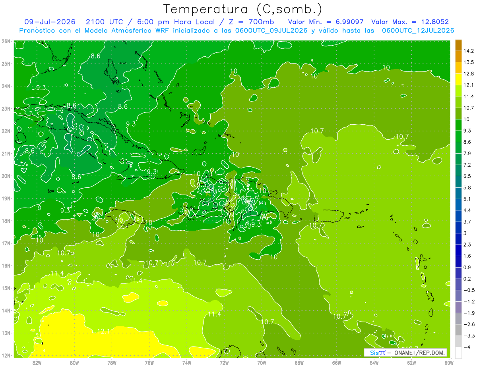This screenshot has width=477, height=368.
Task: Click the 80W longitude axis label
Action: coord(74,362)
